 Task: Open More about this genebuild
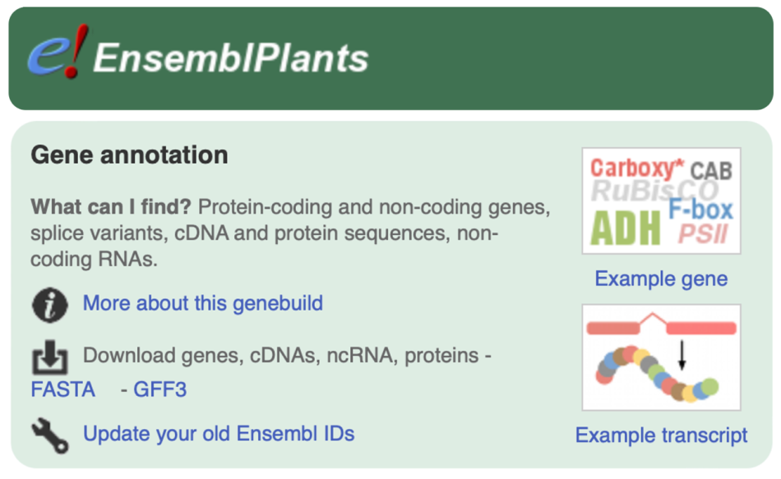201,303
